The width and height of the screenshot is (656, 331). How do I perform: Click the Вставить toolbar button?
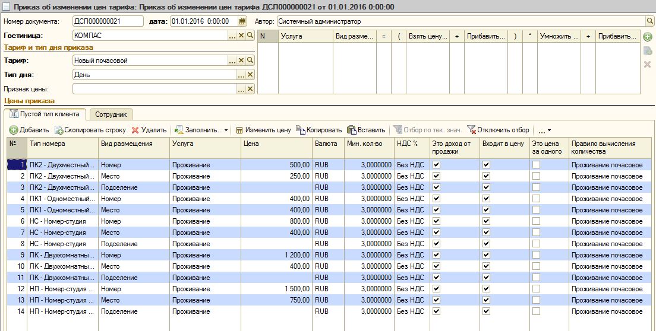pyautogui.click(x=366, y=130)
